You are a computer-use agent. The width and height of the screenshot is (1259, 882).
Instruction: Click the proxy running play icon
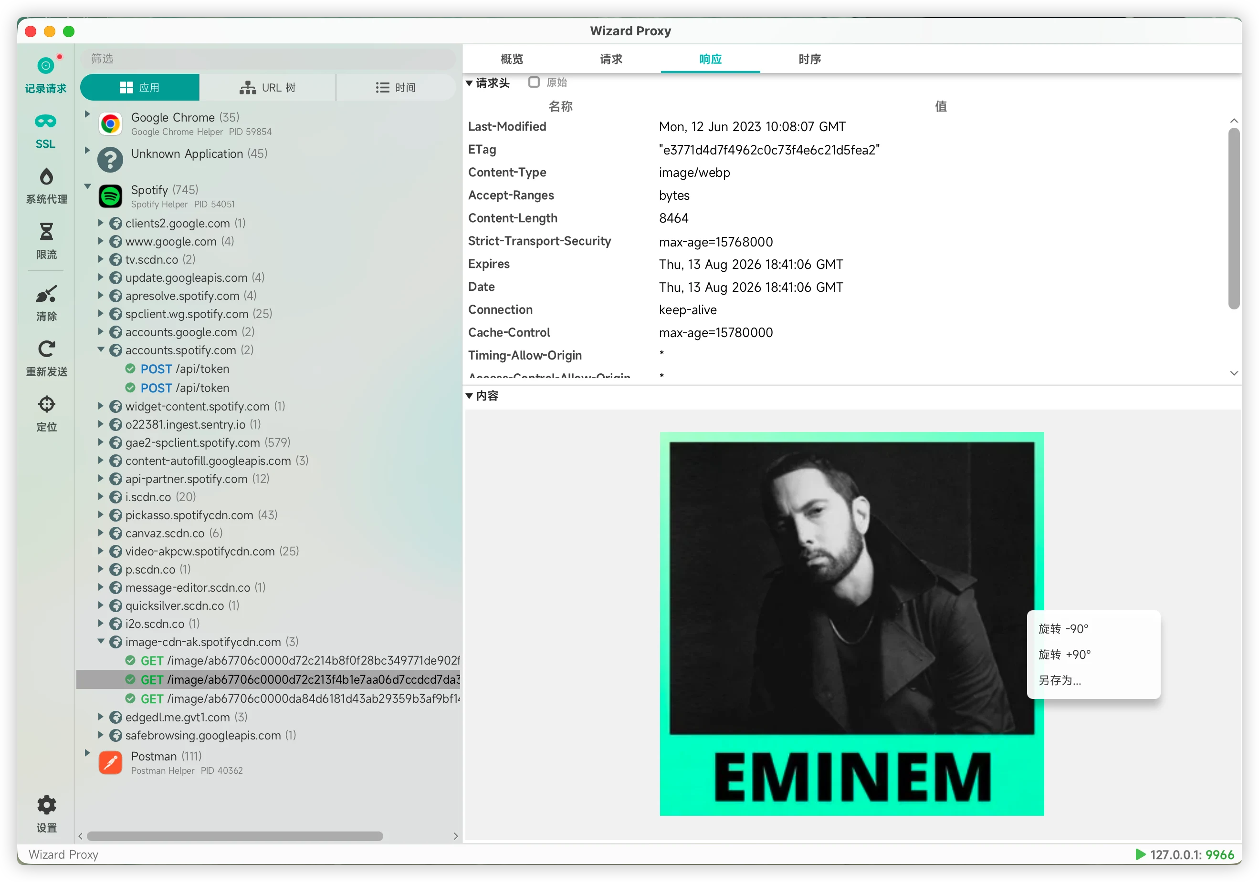pos(1141,855)
